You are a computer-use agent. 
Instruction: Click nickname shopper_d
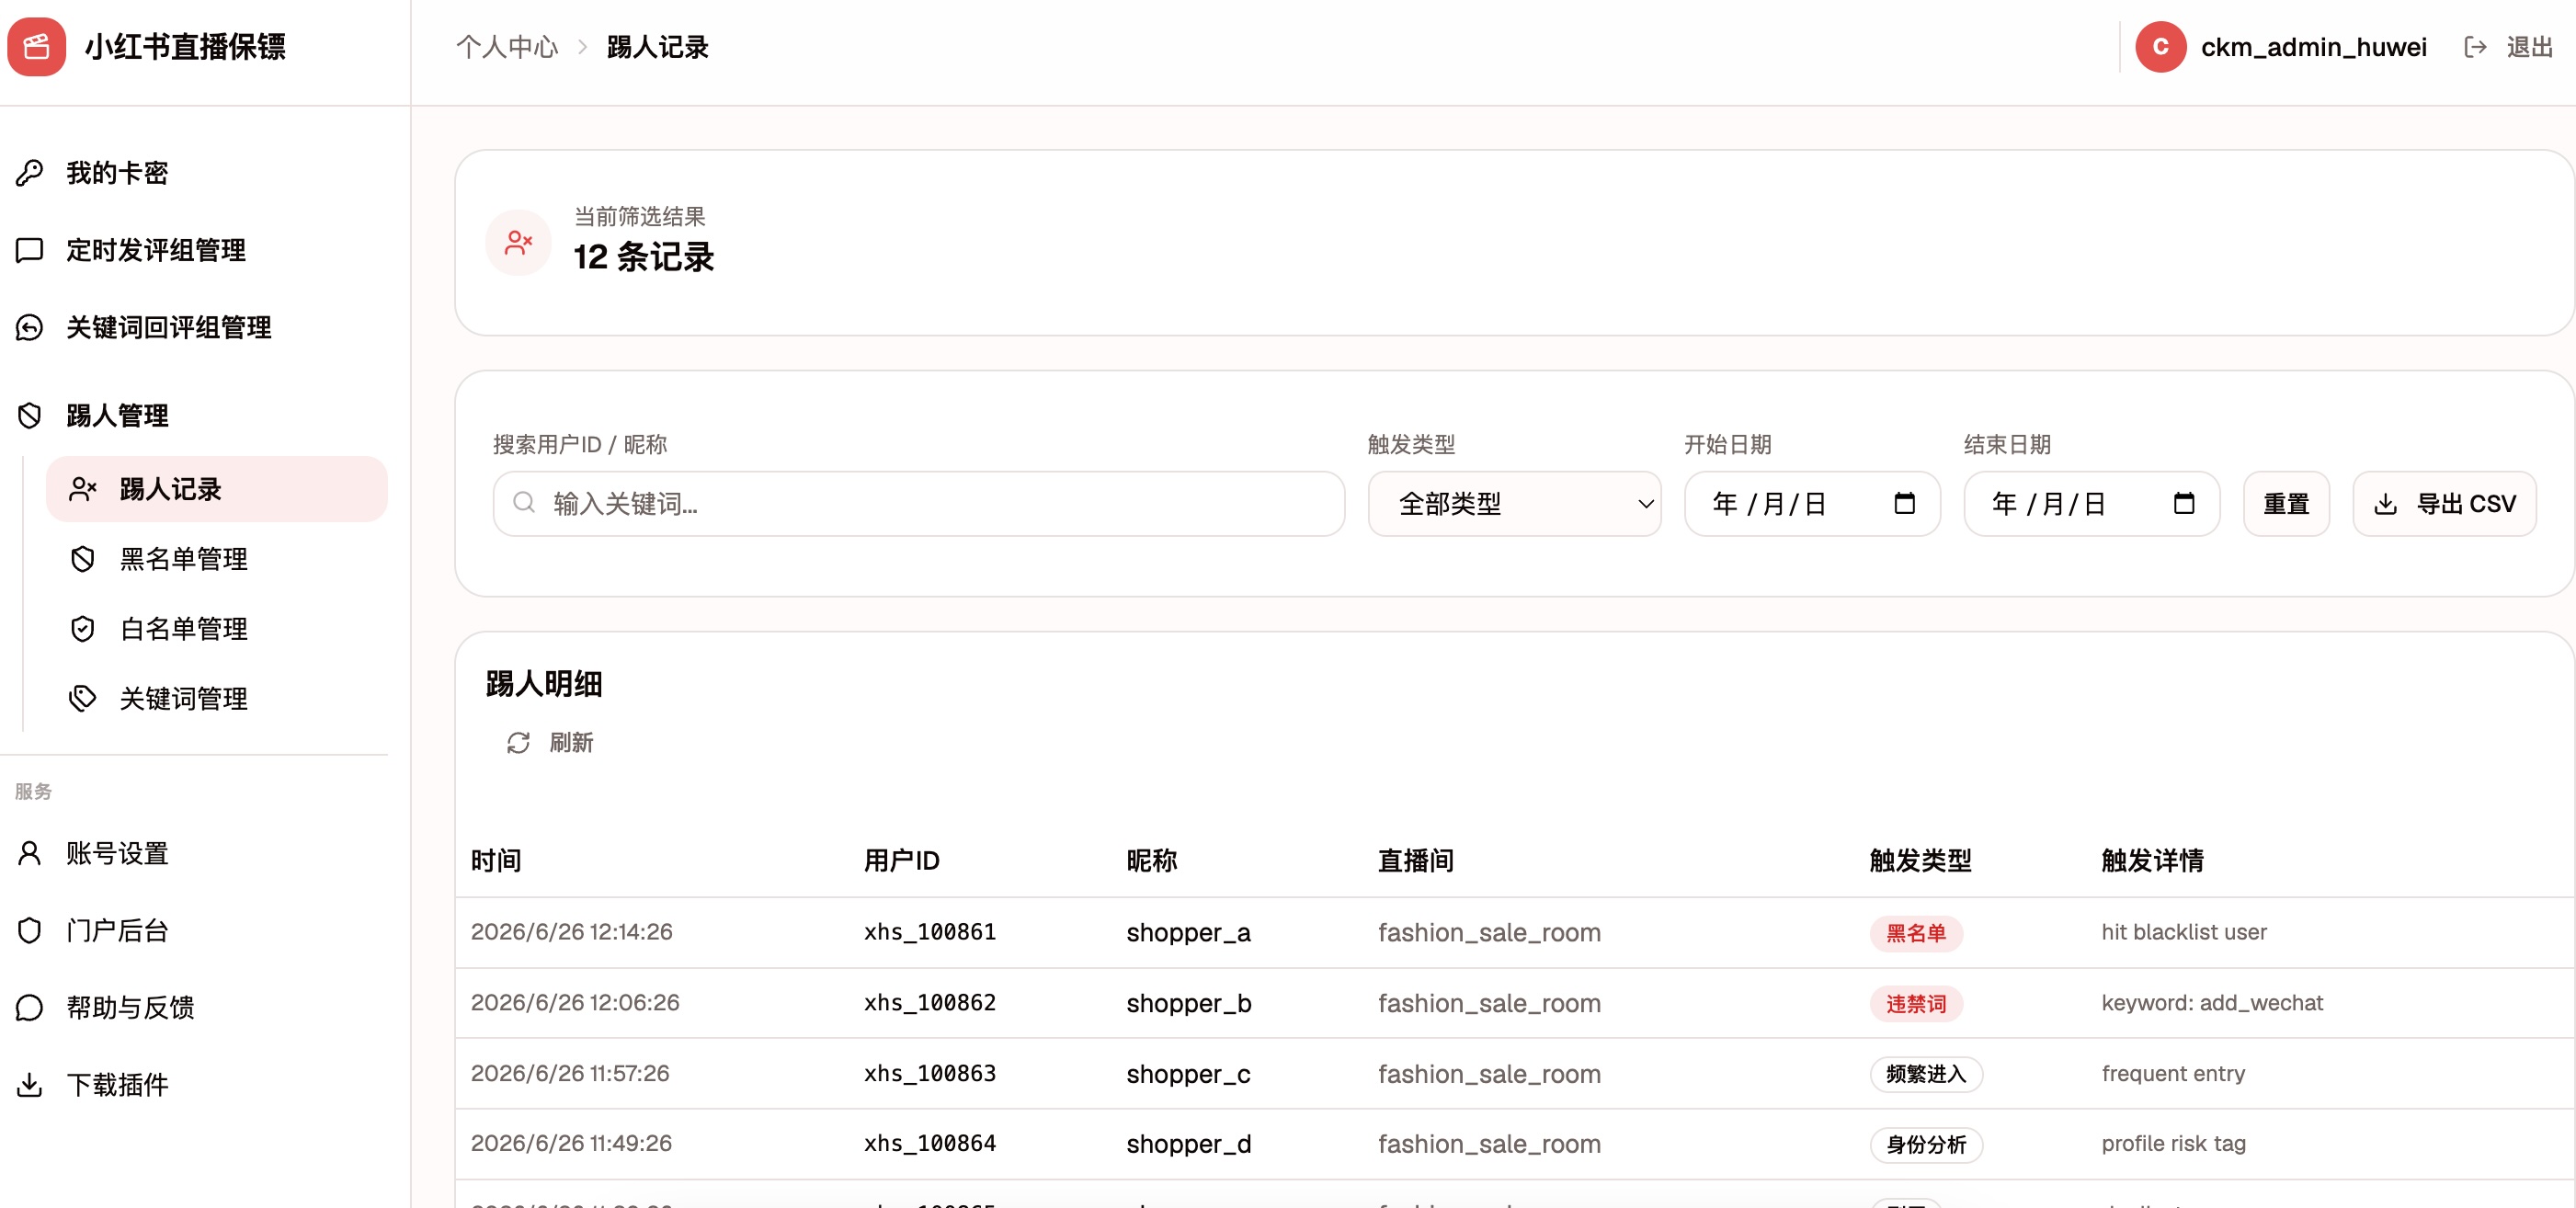[1188, 1144]
